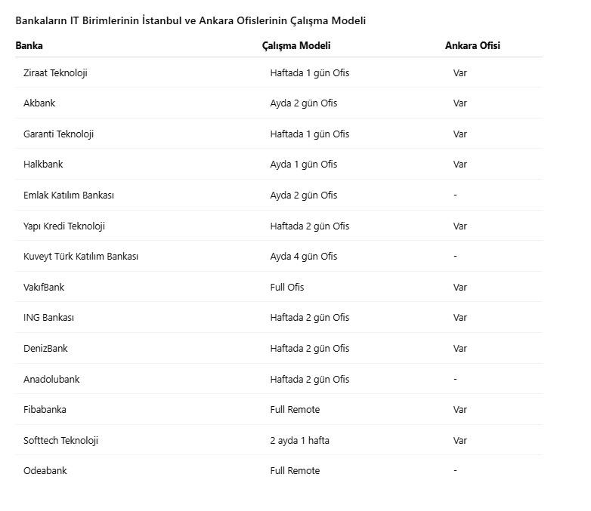Click the Odeabank bank name
This screenshot has width=591, height=511.
point(45,471)
